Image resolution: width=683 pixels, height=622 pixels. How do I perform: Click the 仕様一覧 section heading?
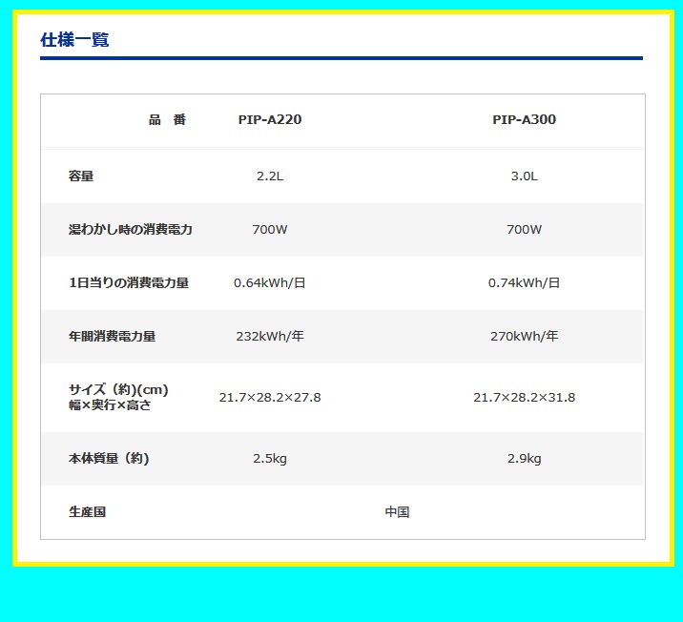pos(74,40)
